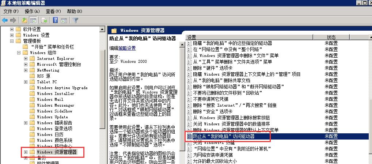This screenshot has height=164, width=372.
Task: Click folder icon of Windows Update
Action: (x=32, y=117)
